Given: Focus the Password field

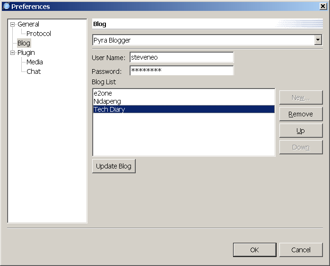Looking at the screenshot, I should 181,71.
